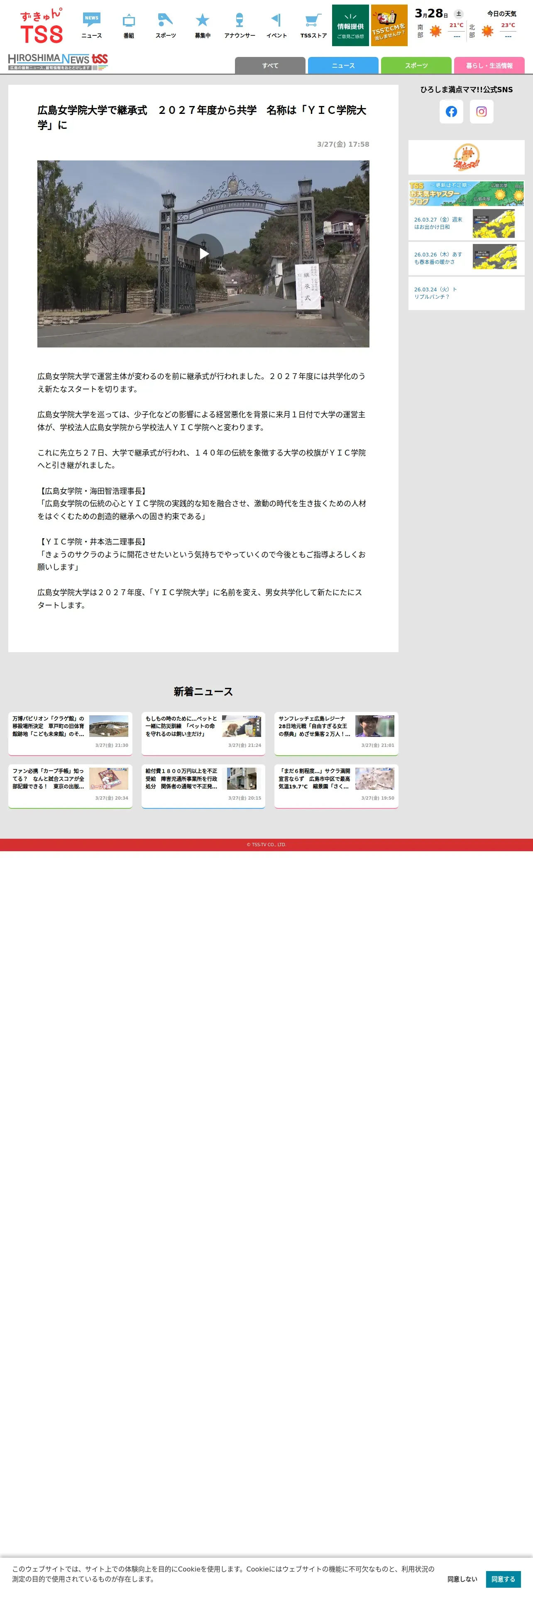Open news card ファン必携「カープ手帳」
The width and height of the screenshot is (533, 1601).
tap(70, 786)
